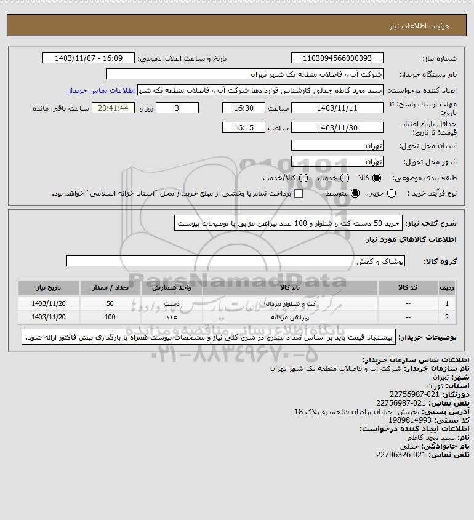Screen dimensions: 474x520
Task: Click the buyer organization name field
Action: coord(245,74)
